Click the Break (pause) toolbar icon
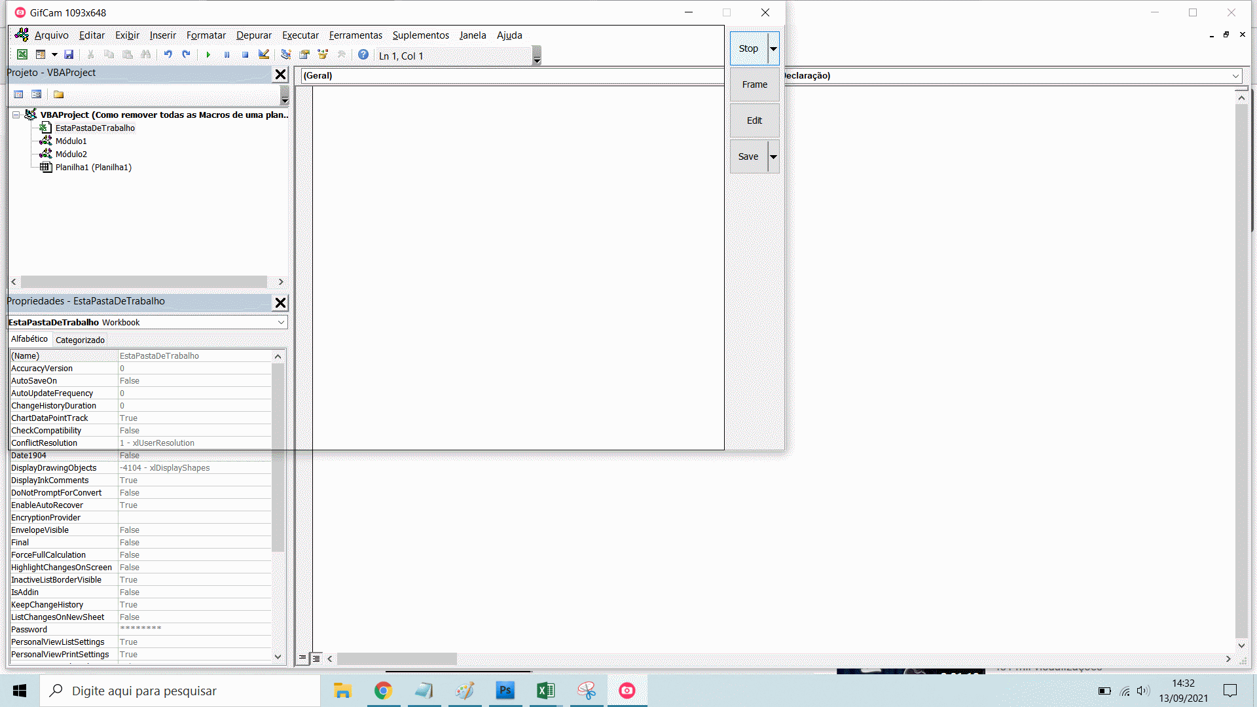 pos(227,55)
